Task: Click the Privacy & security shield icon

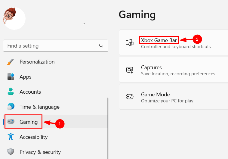Action: 11,152
